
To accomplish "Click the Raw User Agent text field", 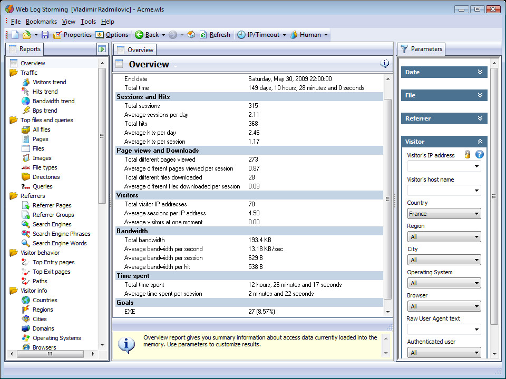I will [x=444, y=330].
